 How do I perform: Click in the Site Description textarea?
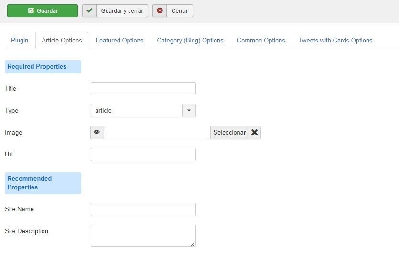(143, 236)
